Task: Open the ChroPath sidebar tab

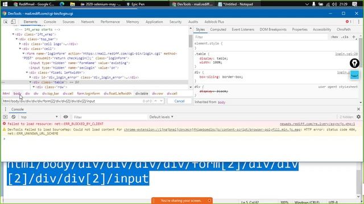Action: pos(344,29)
